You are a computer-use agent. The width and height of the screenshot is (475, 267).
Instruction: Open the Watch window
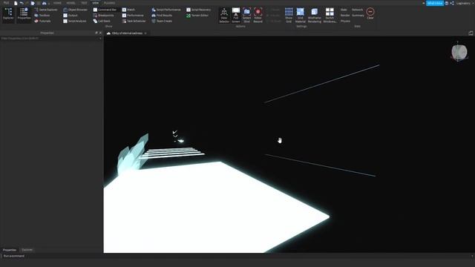(x=128, y=10)
